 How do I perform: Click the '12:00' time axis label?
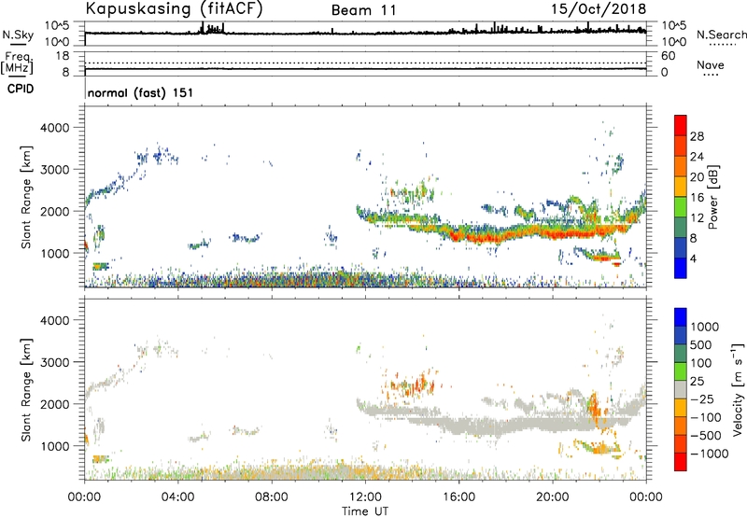click(x=365, y=497)
